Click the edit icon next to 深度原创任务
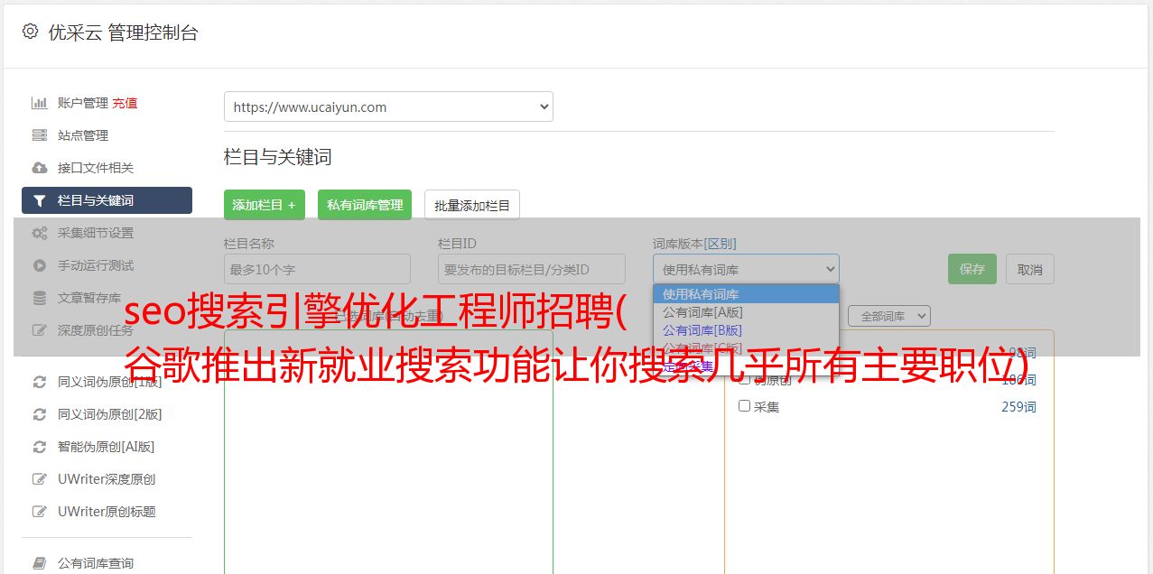The image size is (1153, 574). pyautogui.click(x=40, y=330)
